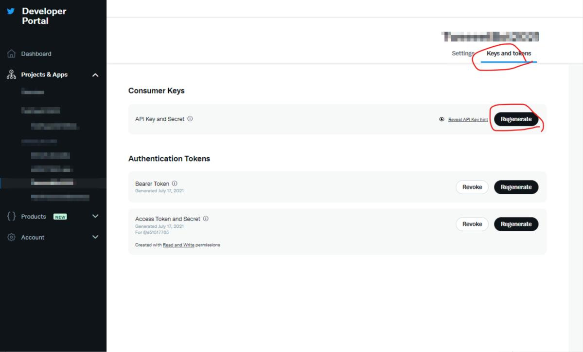Click the NEW badge beside Products
The height and width of the screenshot is (352, 583).
point(60,217)
